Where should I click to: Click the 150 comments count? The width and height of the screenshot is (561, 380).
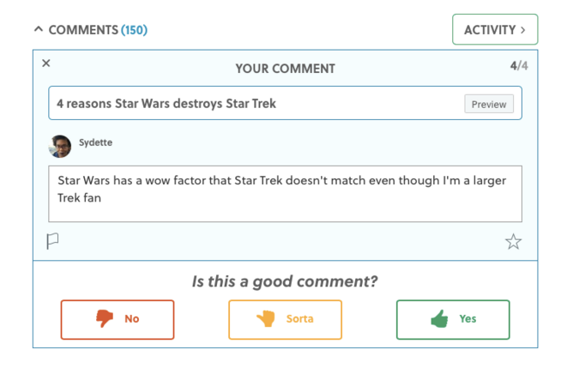134,30
